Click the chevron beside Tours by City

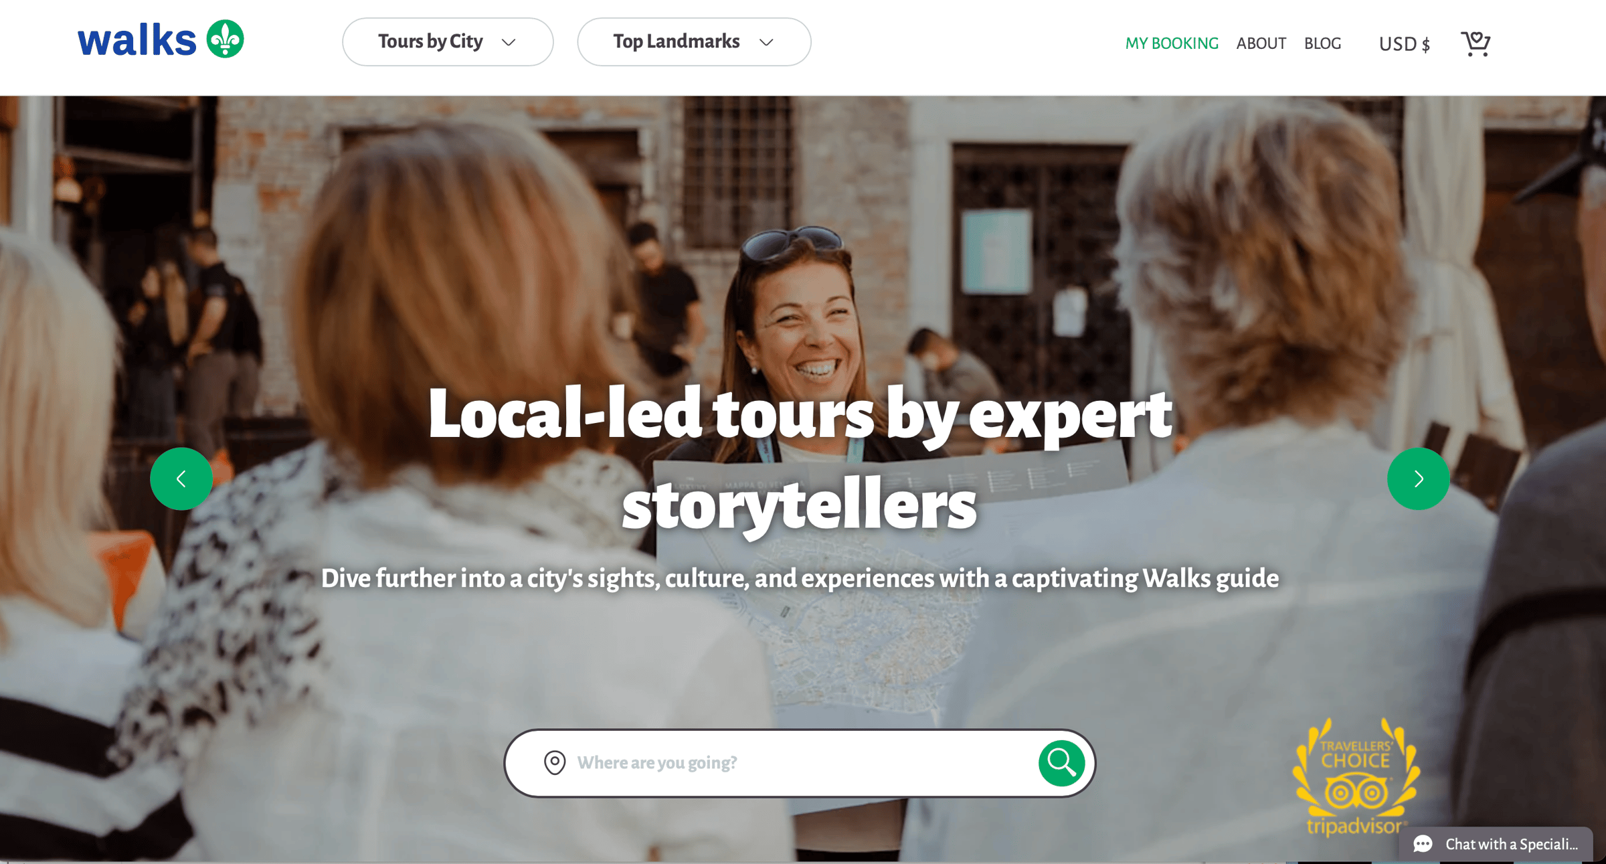(x=509, y=42)
